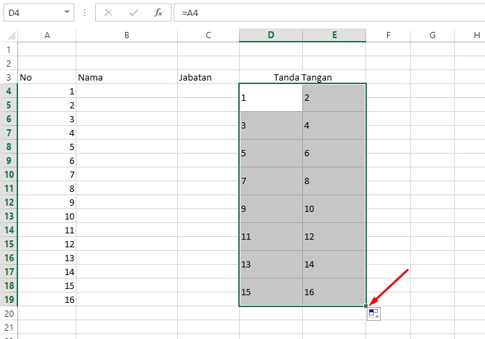Select row 10 header
485x339 pixels.
click(x=8, y=174)
